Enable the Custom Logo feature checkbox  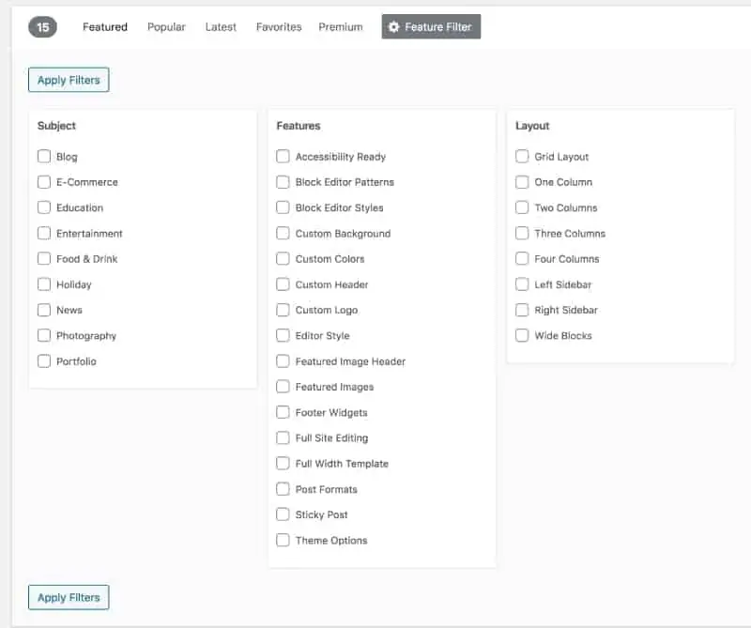tap(283, 310)
